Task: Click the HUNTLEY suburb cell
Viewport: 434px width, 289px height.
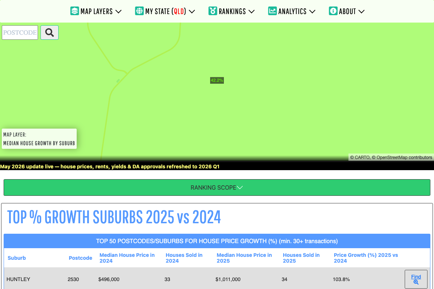Action: pos(18,279)
